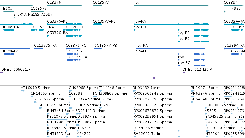This screenshot has height=138, width=245.
Task: Select EST RH11790.5prime
Action: coord(57,125)
